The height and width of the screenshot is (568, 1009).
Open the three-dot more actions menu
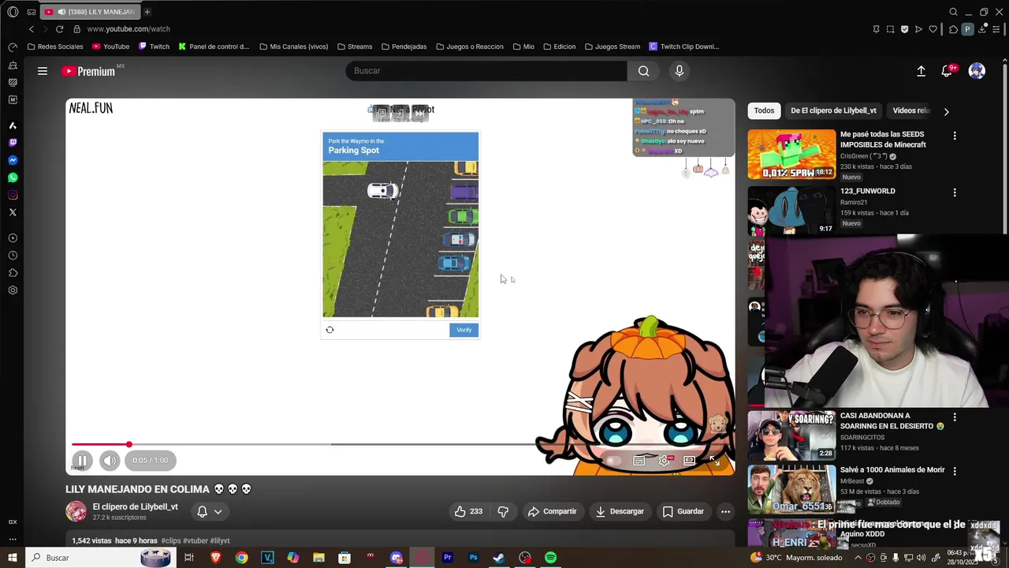coord(725,511)
